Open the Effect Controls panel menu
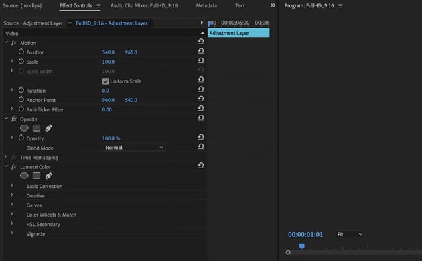Viewport: 422px width, 261px height. point(98,5)
